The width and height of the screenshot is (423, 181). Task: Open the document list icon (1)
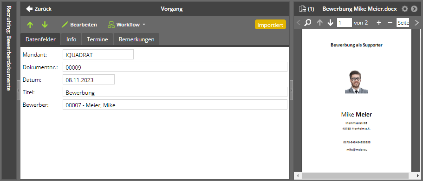pyautogui.click(x=306, y=9)
